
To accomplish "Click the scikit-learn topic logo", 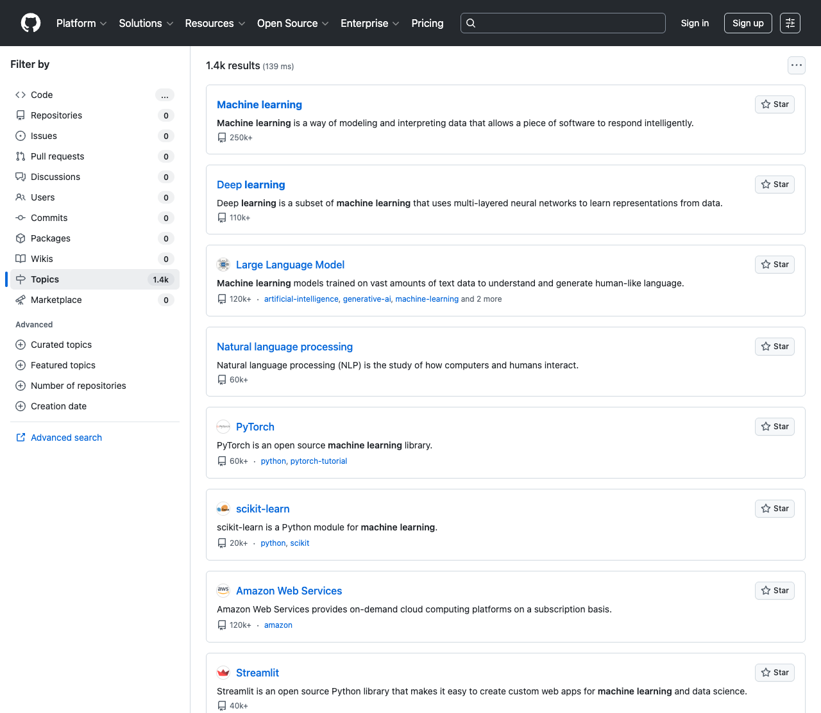I will [223, 509].
